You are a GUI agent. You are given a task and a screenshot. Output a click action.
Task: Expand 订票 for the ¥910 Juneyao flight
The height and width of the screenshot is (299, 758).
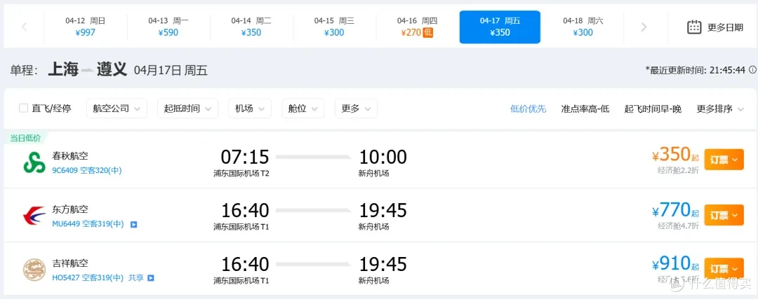click(x=724, y=268)
